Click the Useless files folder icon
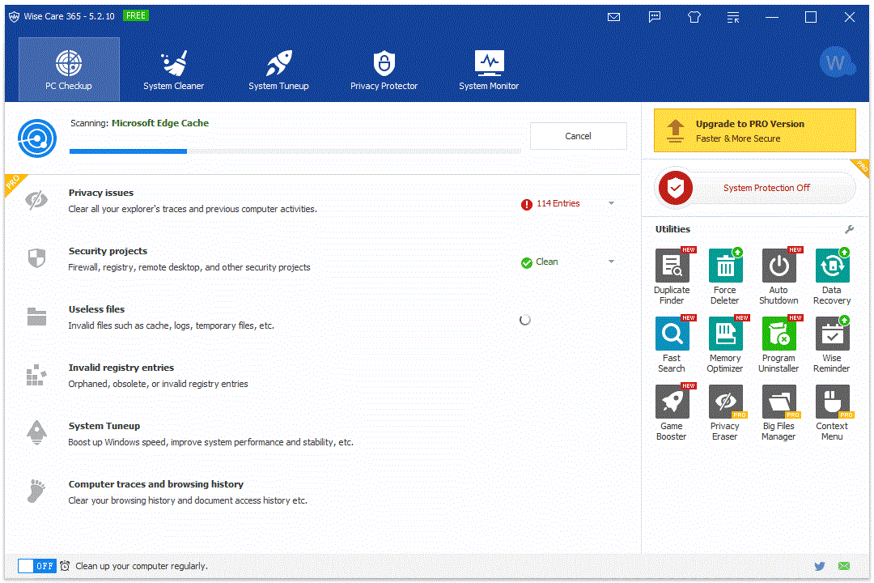The image size is (874, 583). coord(36,317)
